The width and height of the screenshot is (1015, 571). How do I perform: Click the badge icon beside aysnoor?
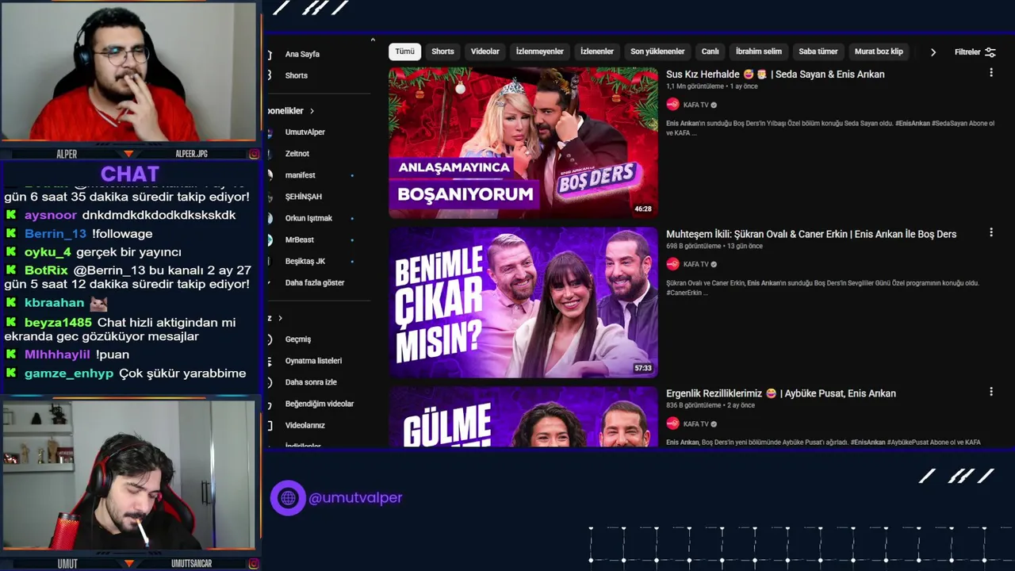pos(11,215)
